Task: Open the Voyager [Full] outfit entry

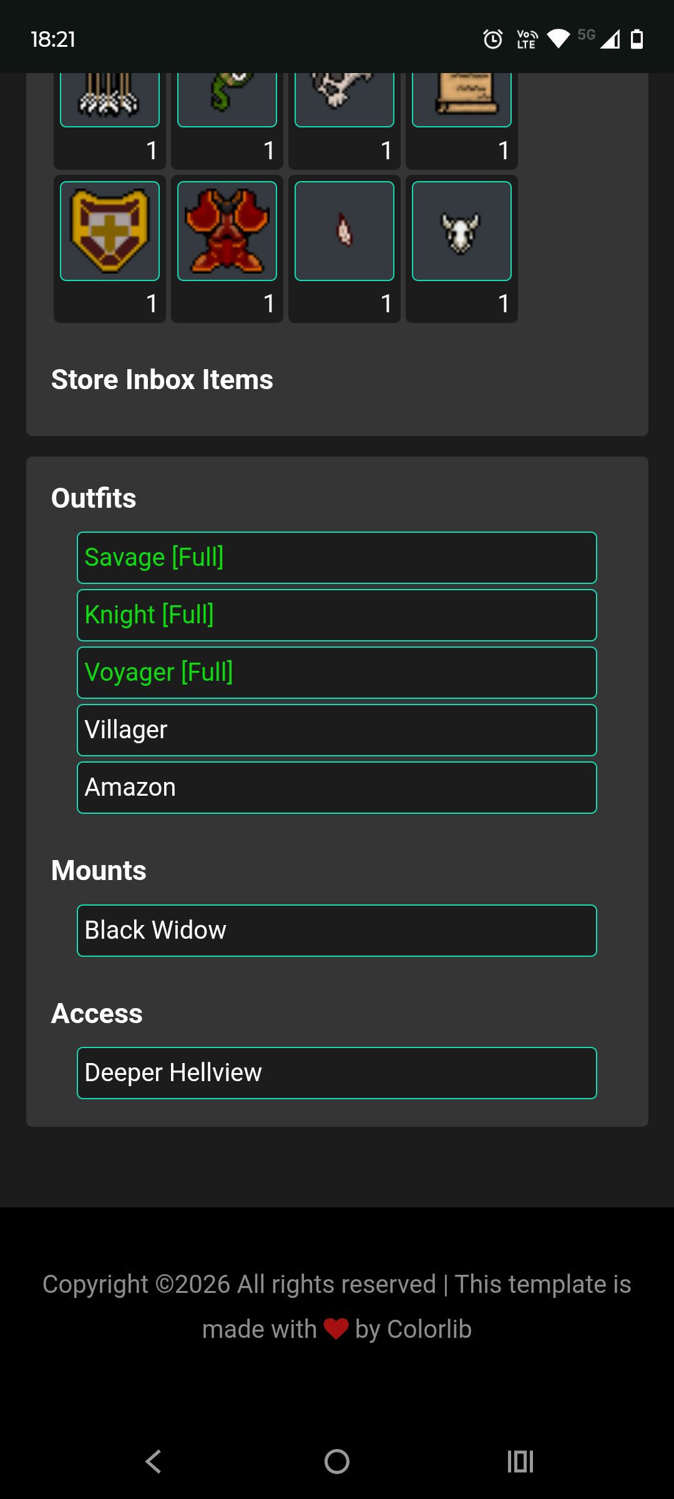Action: point(337,673)
